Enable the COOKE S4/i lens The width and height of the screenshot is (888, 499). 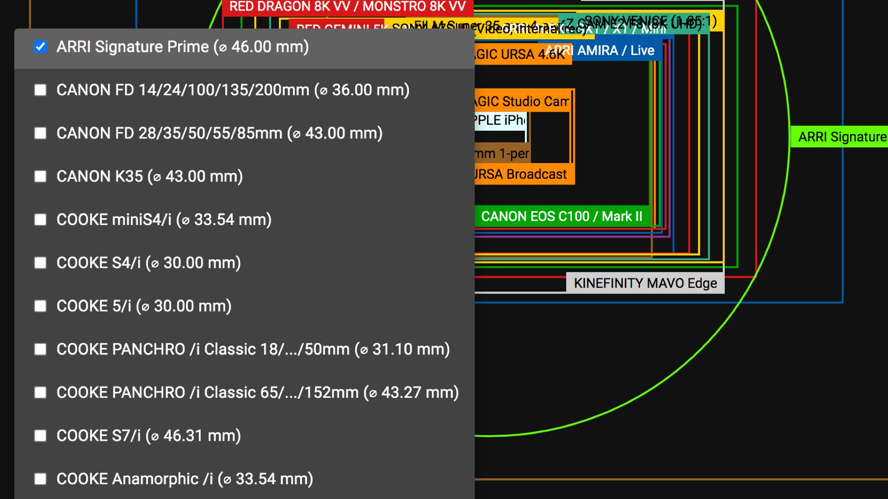[40, 262]
